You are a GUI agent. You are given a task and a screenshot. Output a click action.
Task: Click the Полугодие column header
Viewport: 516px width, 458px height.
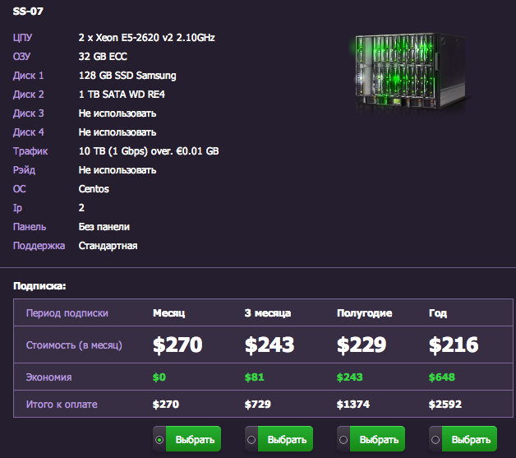[364, 313]
